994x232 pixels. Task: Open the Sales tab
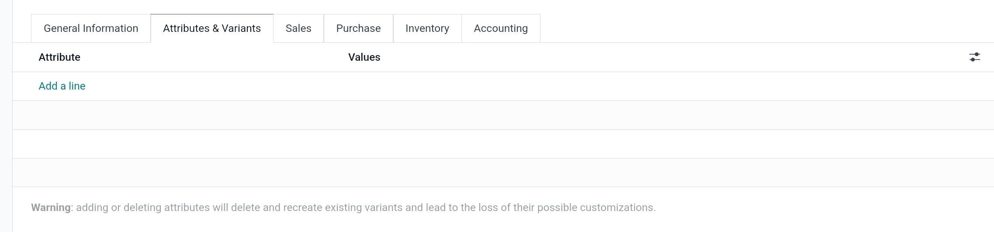(298, 28)
